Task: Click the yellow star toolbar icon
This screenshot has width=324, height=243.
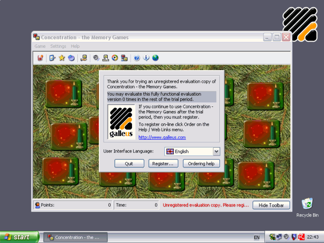Action: [62, 58]
